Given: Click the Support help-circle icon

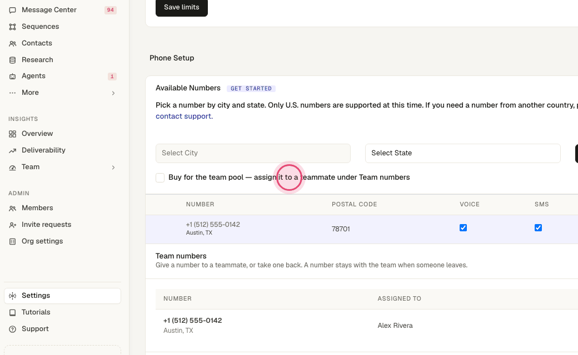Looking at the screenshot, I should (x=13, y=329).
